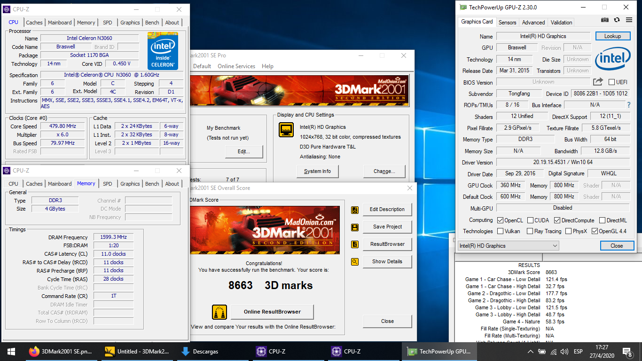Click the Intel Inside Celeron logo in CPU-Z
This screenshot has height=361, width=642.
coord(163,51)
